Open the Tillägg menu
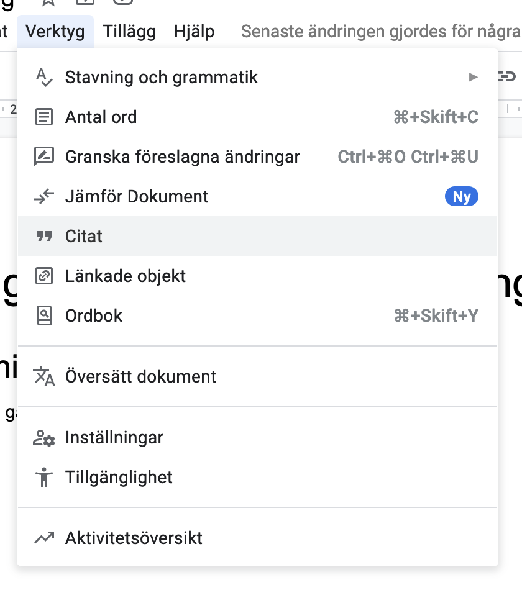The image size is (522, 590). 129,31
